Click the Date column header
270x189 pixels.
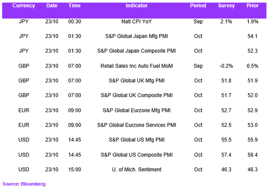click(x=52, y=6)
